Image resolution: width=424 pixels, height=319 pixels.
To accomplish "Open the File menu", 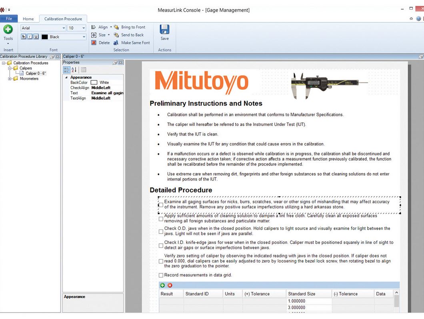I will tap(9, 18).
